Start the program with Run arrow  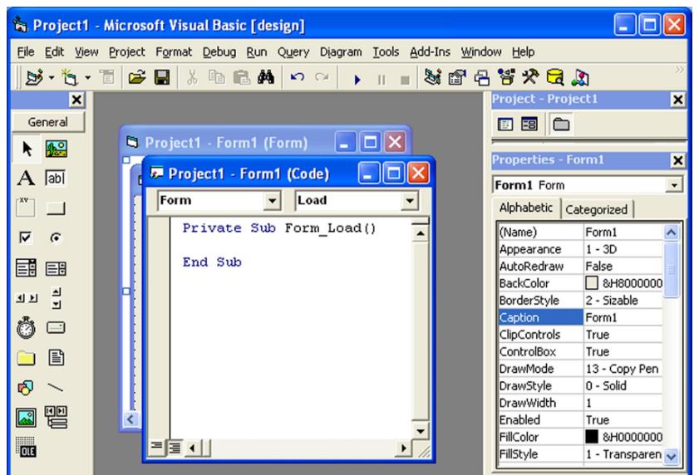point(357,80)
